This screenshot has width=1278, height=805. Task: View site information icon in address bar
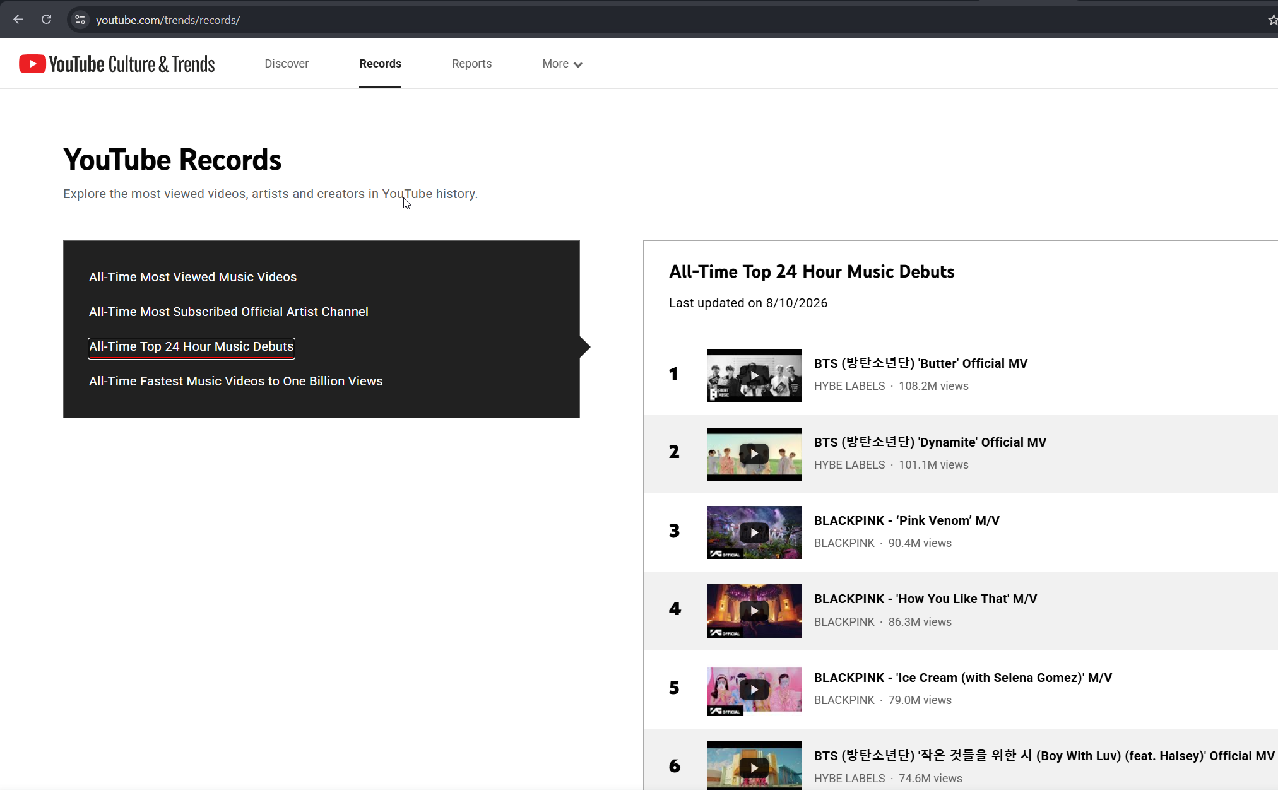tap(80, 20)
